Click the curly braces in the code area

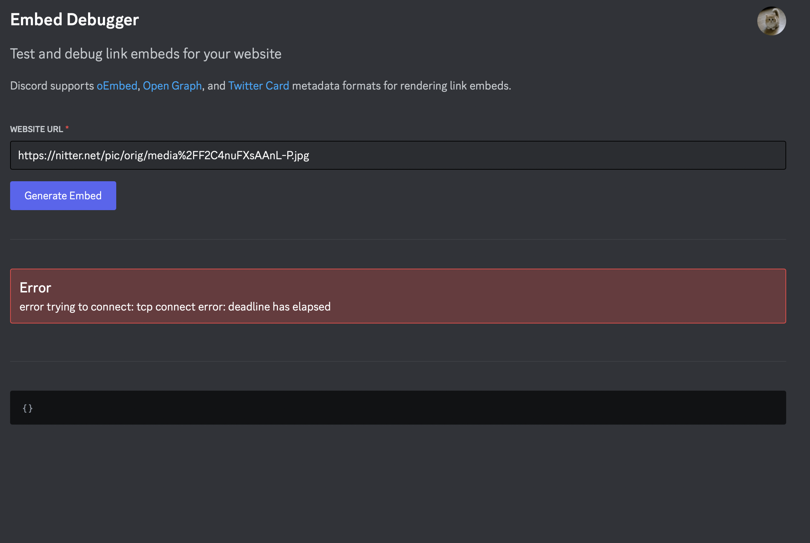coord(27,408)
